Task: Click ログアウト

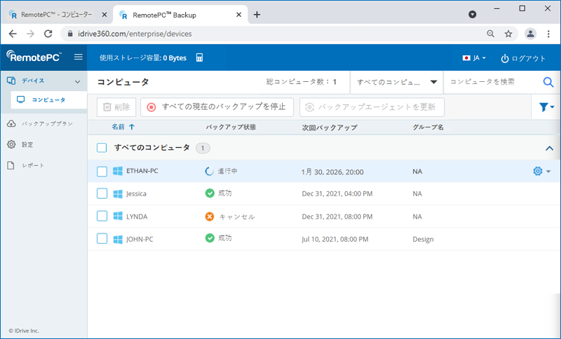Action: 523,58
